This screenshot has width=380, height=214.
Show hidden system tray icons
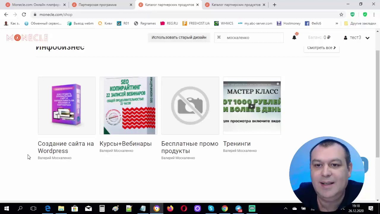pyautogui.click(x=286, y=208)
